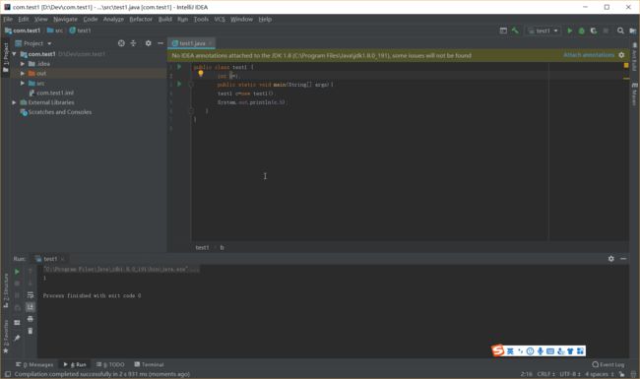Screen dimensions: 640x379
Task: Expand External Libraries node
Action: pyautogui.click(x=14, y=102)
